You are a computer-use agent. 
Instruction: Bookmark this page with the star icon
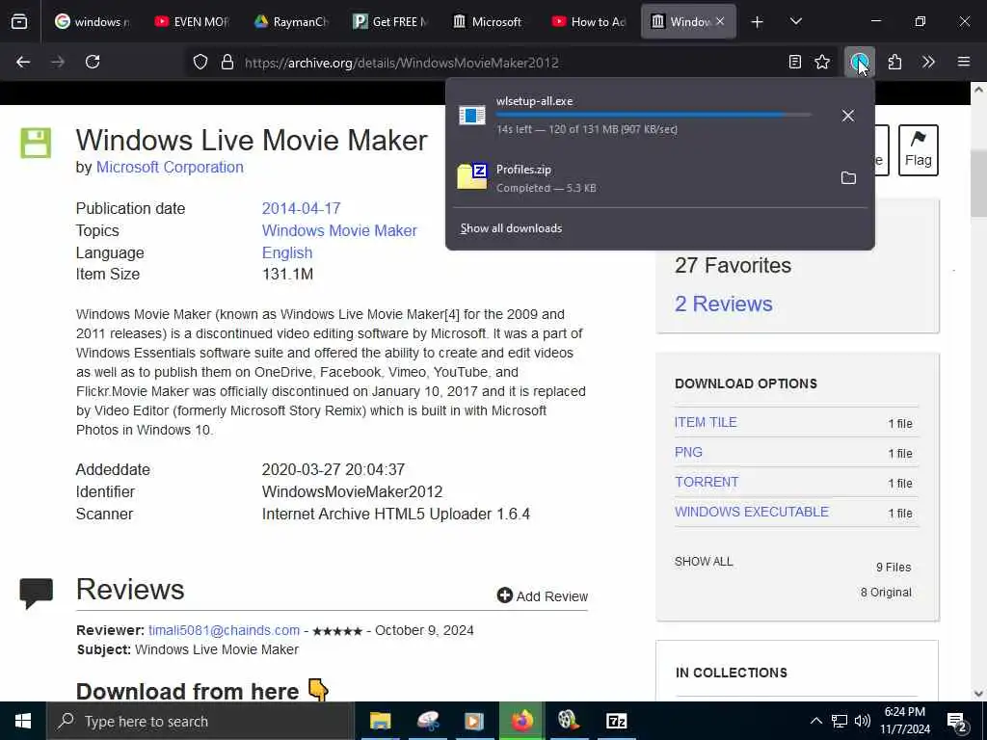[822, 62]
